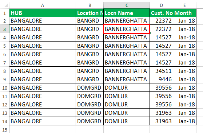This screenshot has width=203, height=133.
Task: Select row 15 header
Action: 4,129
